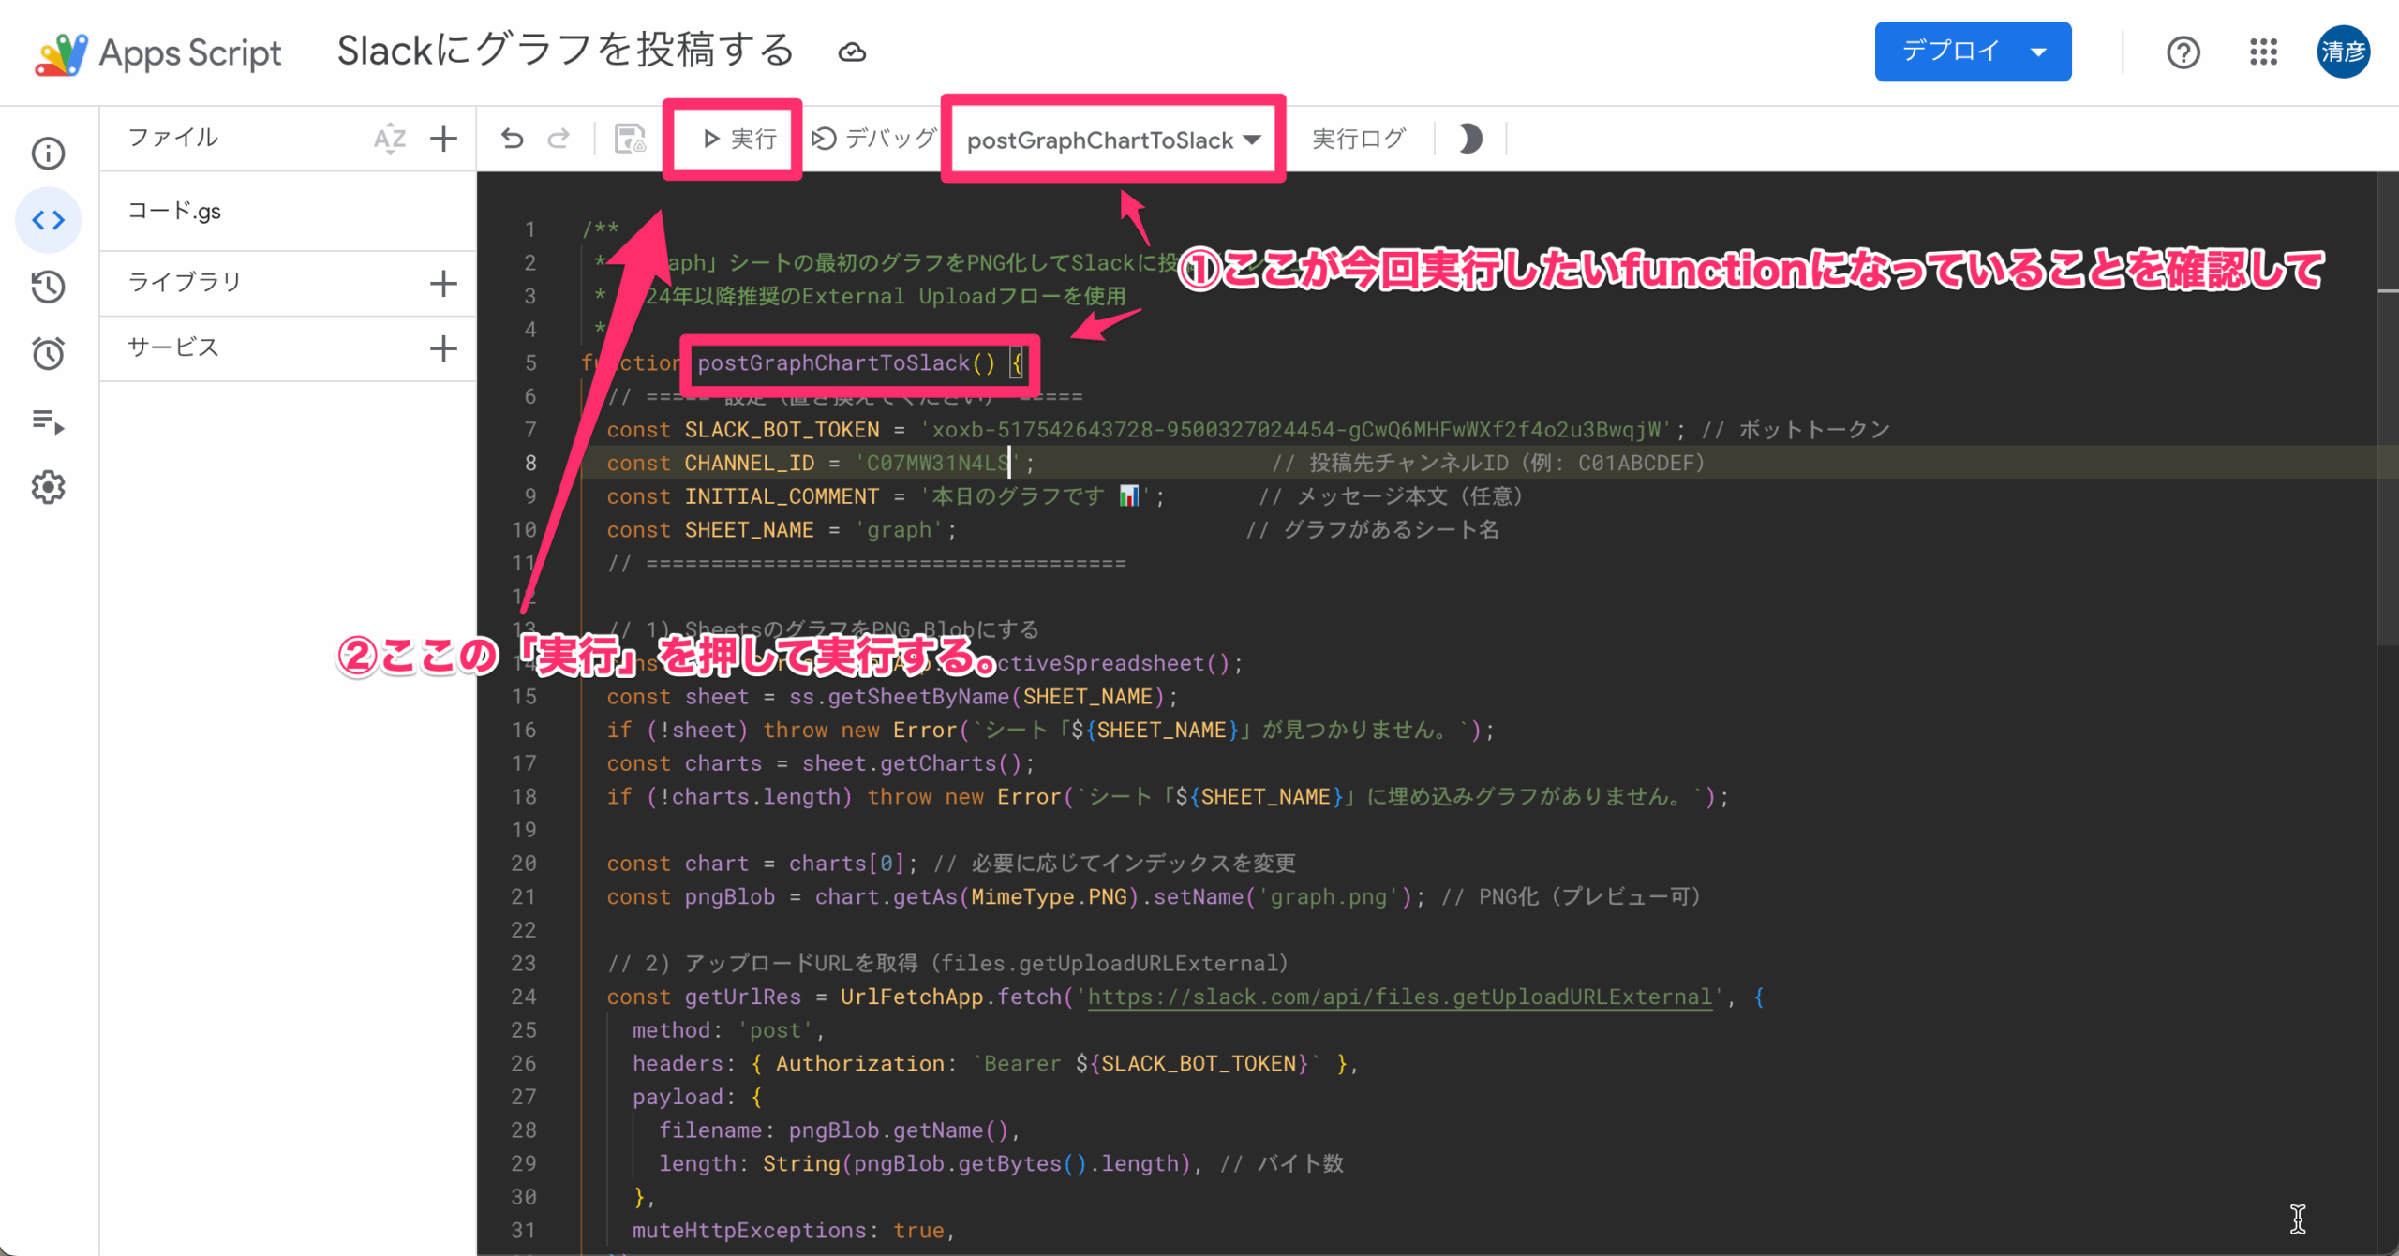This screenshot has height=1256, width=2399.
Task: Open the Executions list icon in sidebar
Action: pos(48,421)
